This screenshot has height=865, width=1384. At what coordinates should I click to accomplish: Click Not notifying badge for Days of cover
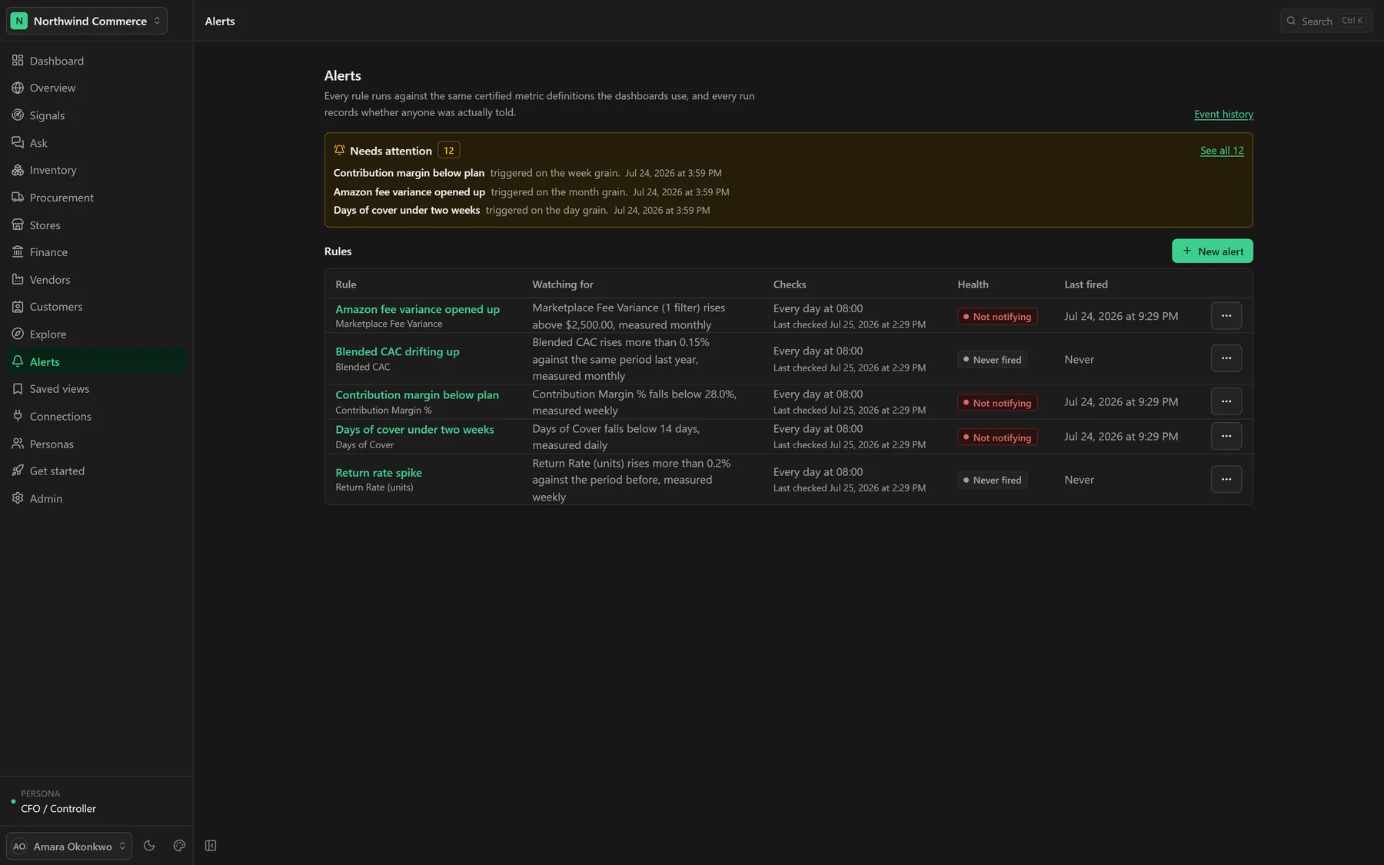[997, 437]
